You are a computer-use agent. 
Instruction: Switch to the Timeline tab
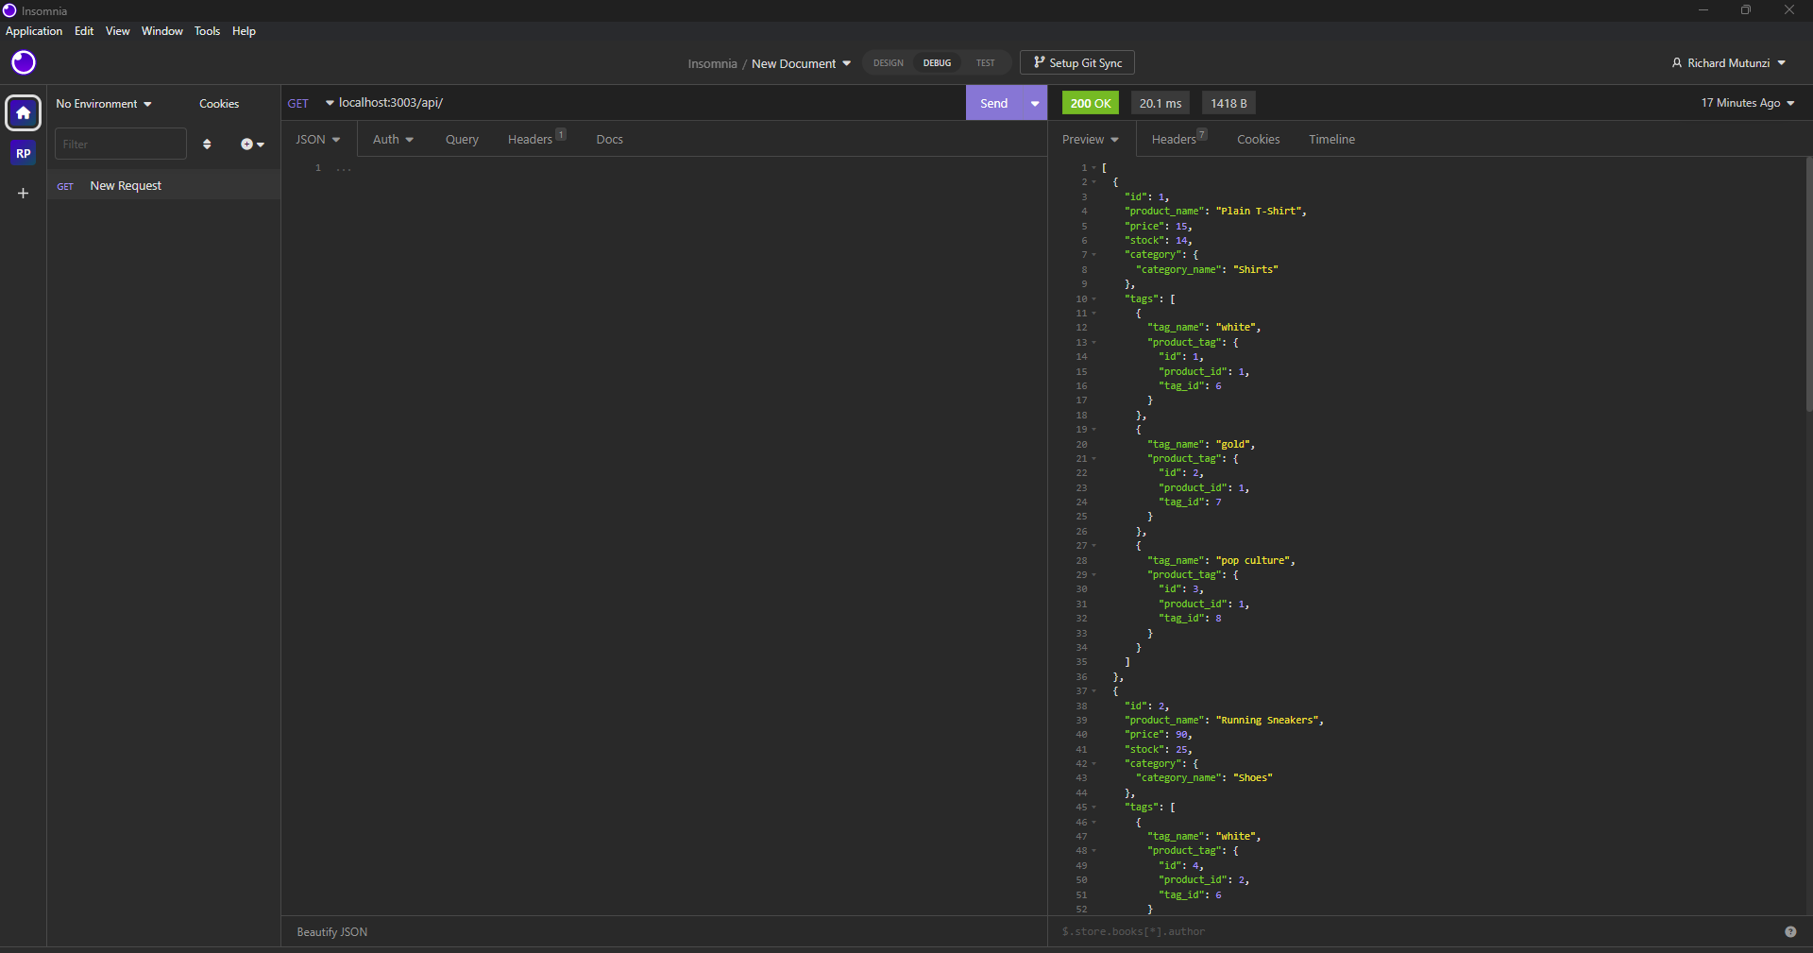point(1331,139)
